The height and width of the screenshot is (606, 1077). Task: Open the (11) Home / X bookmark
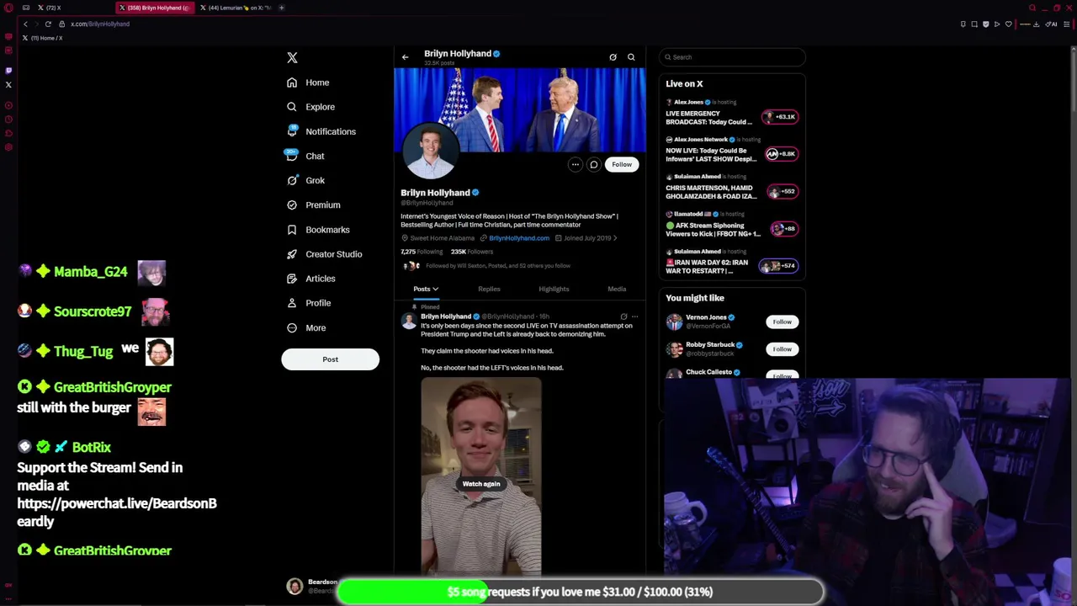[42, 38]
